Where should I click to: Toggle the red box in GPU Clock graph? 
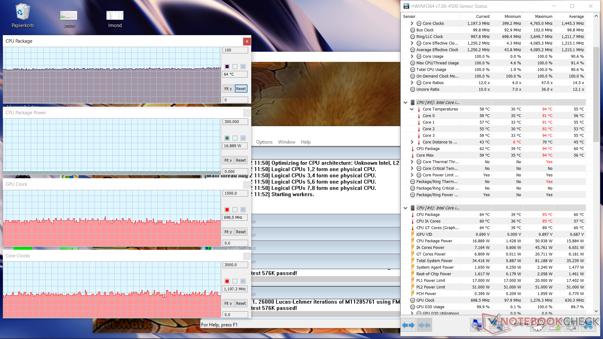[227, 210]
